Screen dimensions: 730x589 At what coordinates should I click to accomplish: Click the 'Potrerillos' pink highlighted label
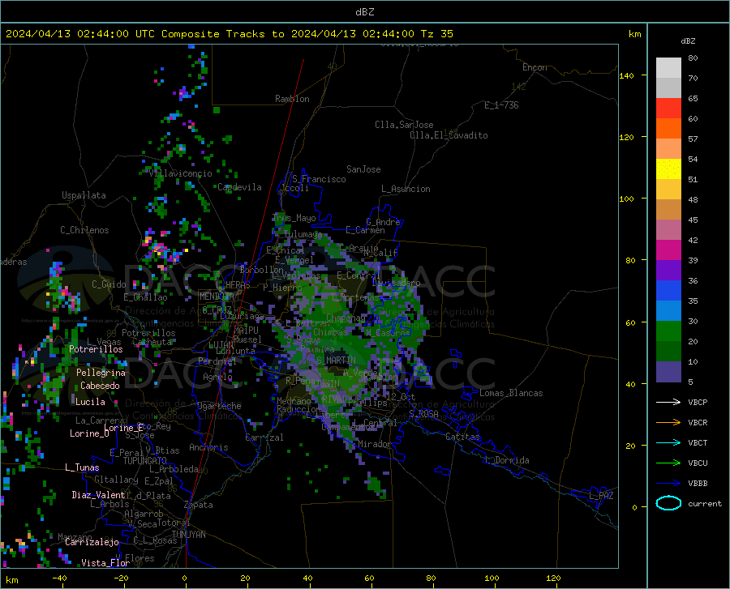[96, 349]
